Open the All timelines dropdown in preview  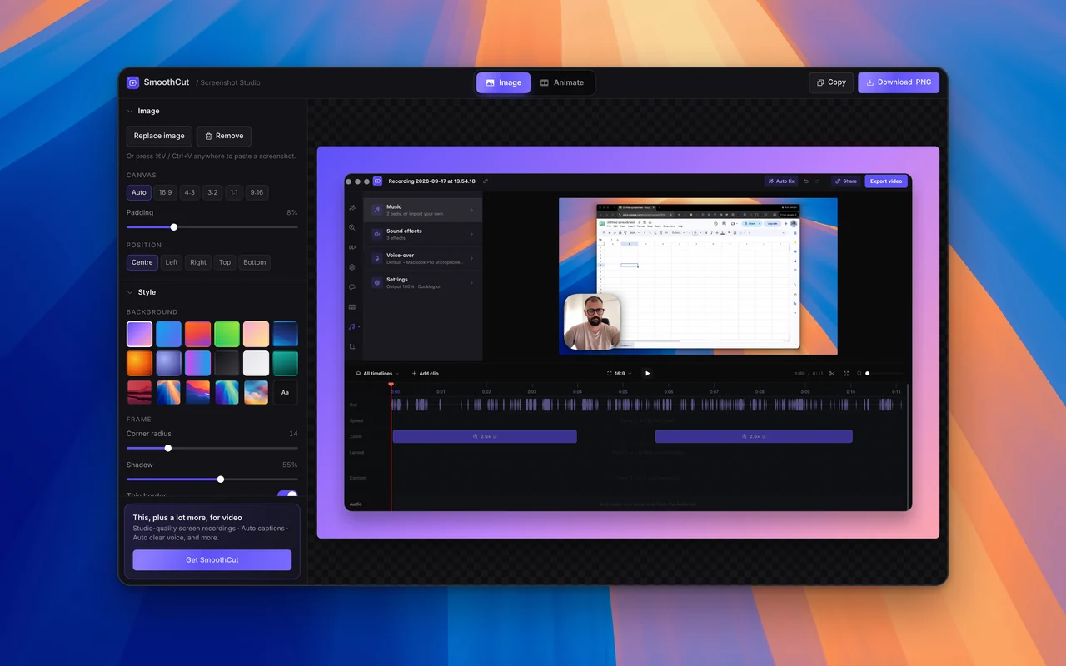click(x=377, y=374)
